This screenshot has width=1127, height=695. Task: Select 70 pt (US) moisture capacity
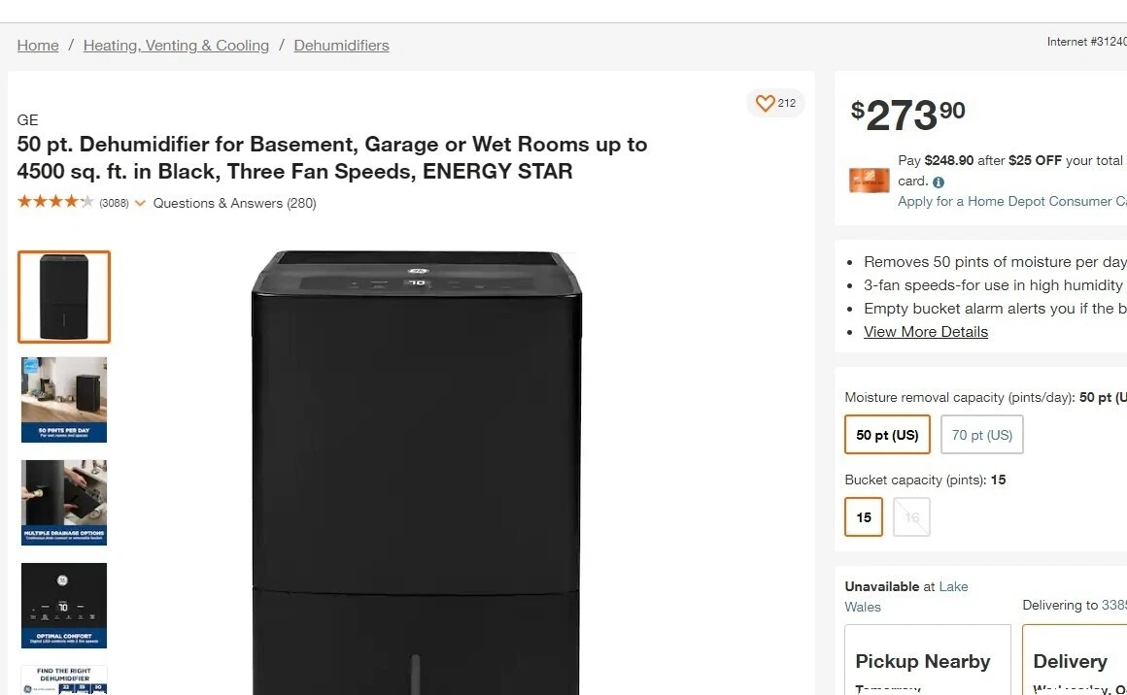click(x=981, y=434)
